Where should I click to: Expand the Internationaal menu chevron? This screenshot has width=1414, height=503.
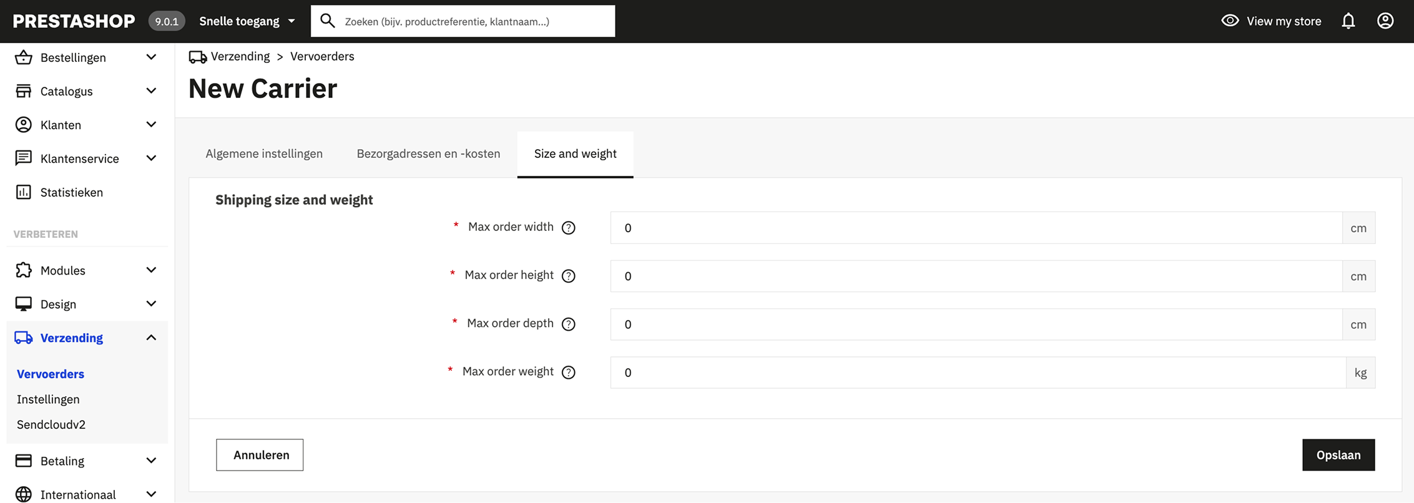coord(151,494)
